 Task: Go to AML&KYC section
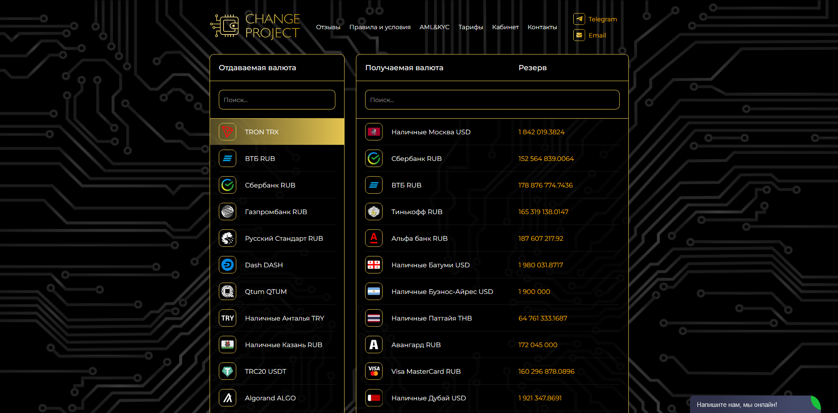point(435,27)
